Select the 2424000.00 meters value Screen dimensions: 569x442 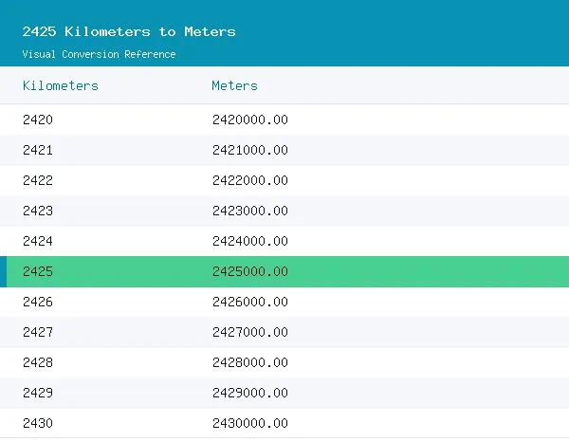pos(250,241)
